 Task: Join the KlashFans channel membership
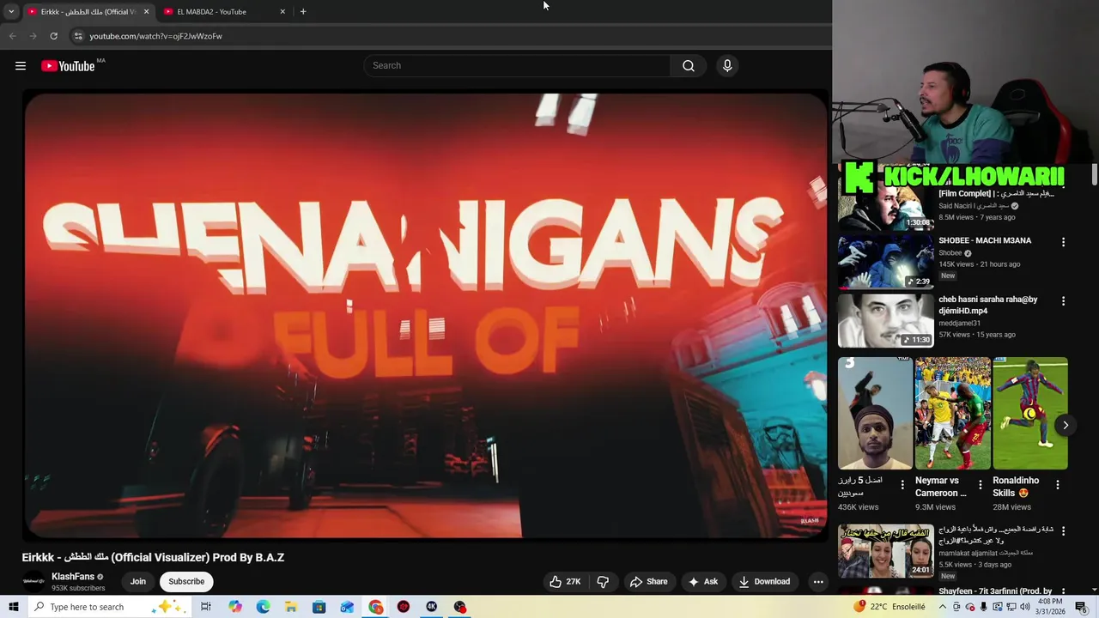tap(137, 582)
